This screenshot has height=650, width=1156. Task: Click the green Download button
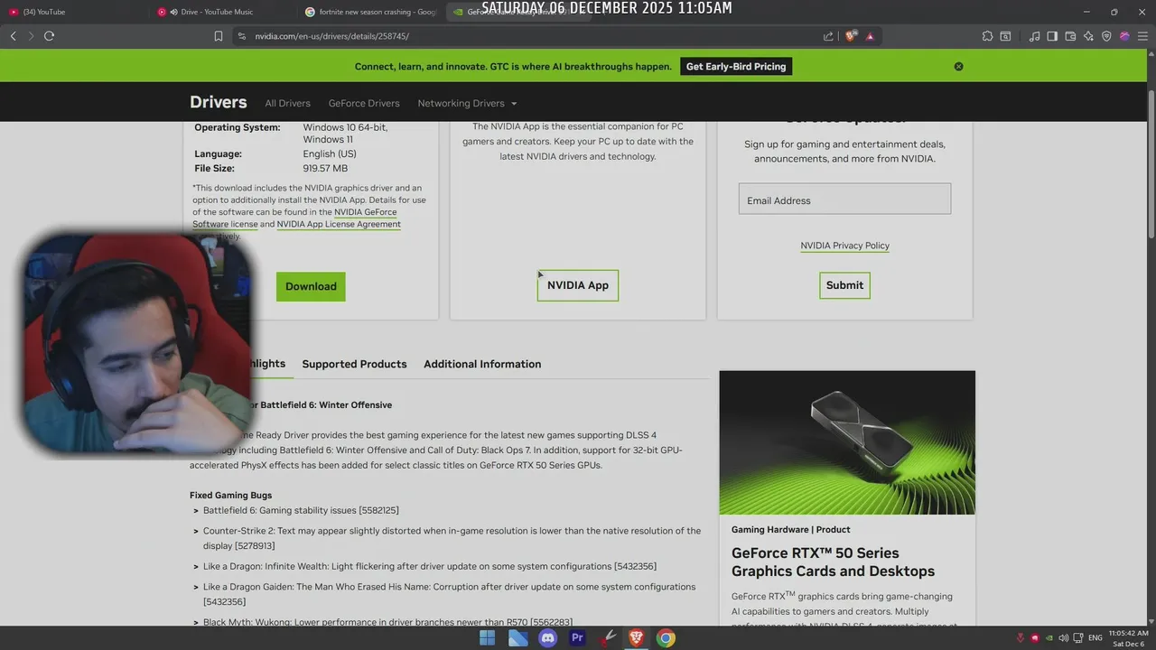pos(311,286)
